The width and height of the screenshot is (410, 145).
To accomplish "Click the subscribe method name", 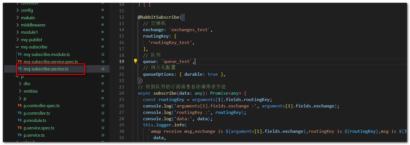I will click(x=165, y=93).
